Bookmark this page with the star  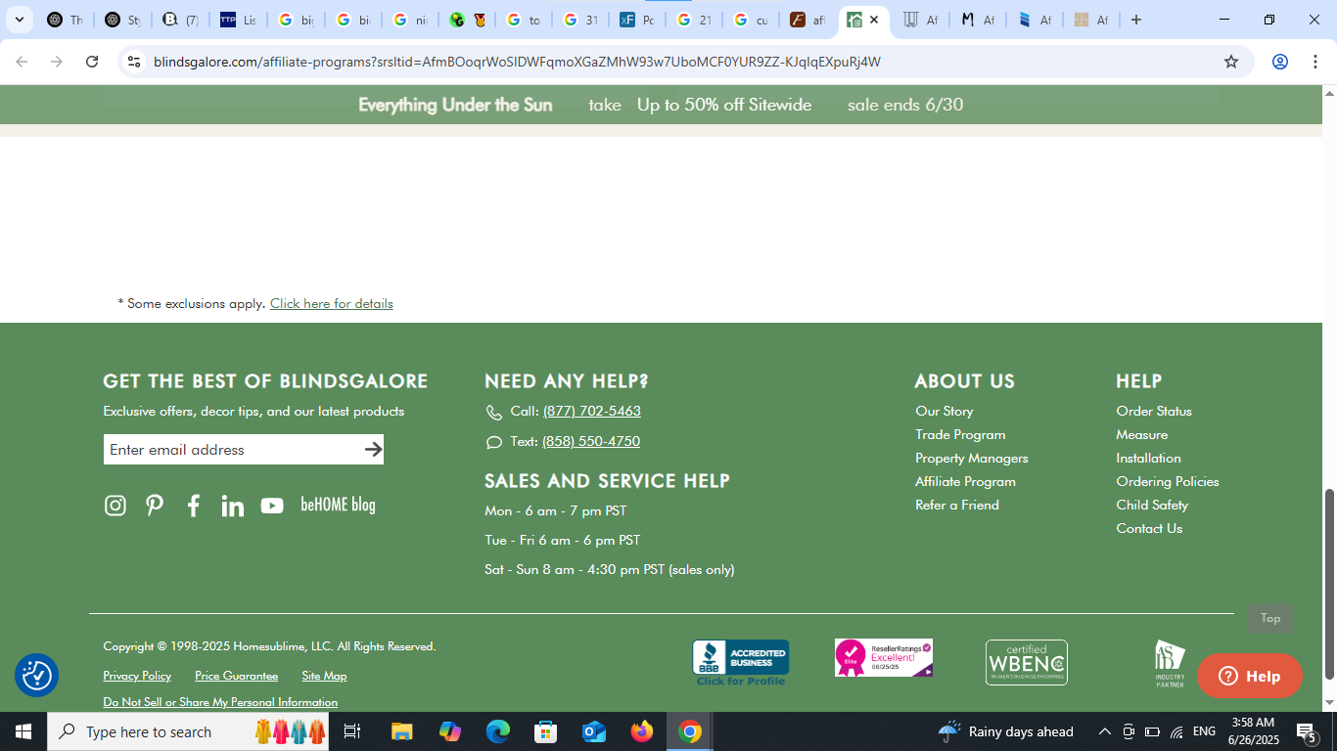pos(1231,62)
